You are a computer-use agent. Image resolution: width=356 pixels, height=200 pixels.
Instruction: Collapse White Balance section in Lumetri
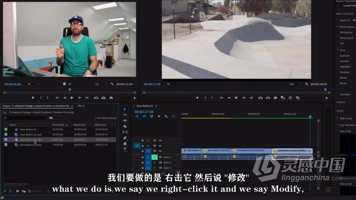(x=338, y=26)
